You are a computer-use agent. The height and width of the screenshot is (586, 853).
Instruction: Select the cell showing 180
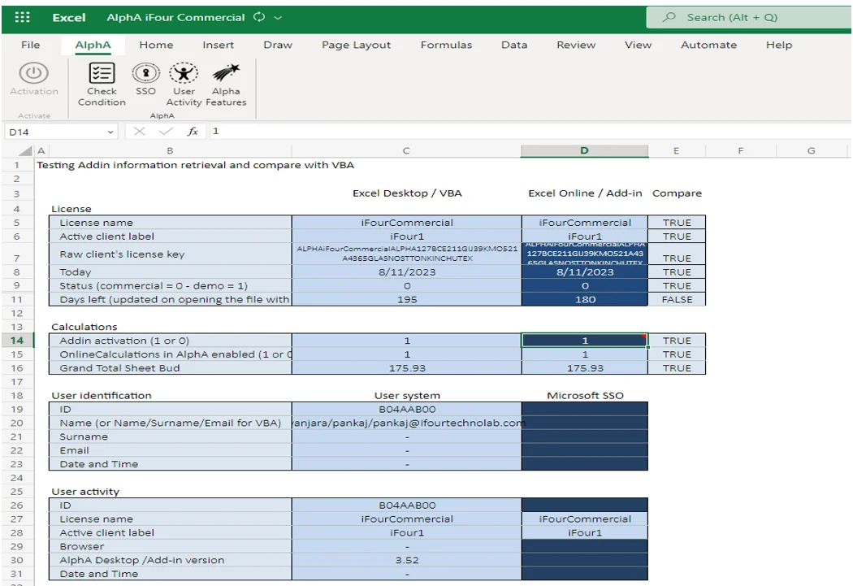pos(585,299)
